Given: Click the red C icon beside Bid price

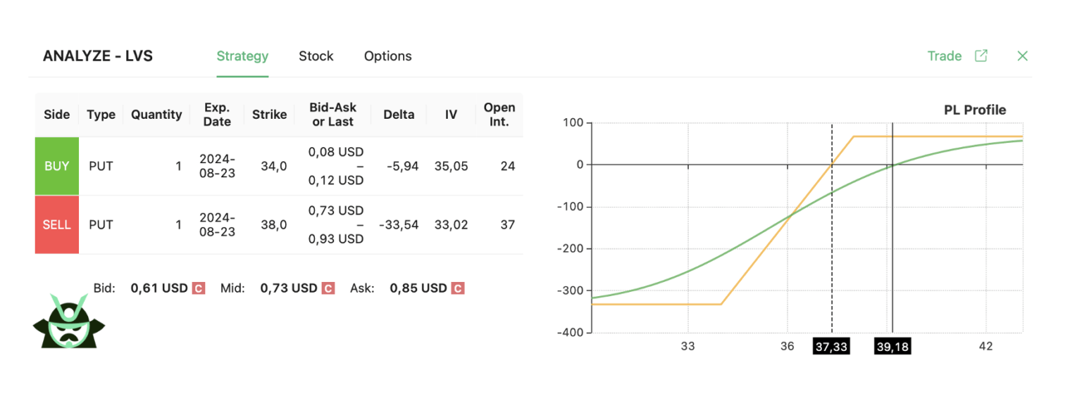Looking at the screenshot, I should (199, 288).
